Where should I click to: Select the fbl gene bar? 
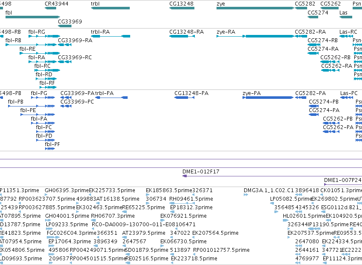pyautogui.click(x=33, y=17)
